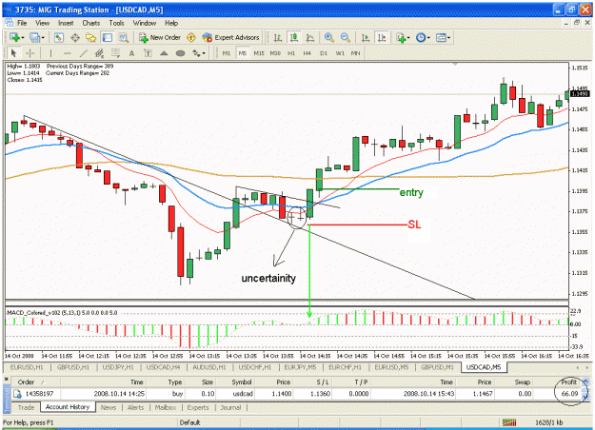Viewport: 595px width, 430px height.
Task: Open the Trade tab in Terminal
Action: click(27, 407)
